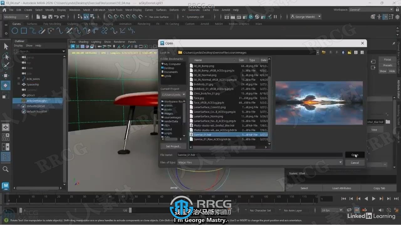Toggle the Attribute Editor status line icon
Screen dimensions: 401x225
coord(386,17)
